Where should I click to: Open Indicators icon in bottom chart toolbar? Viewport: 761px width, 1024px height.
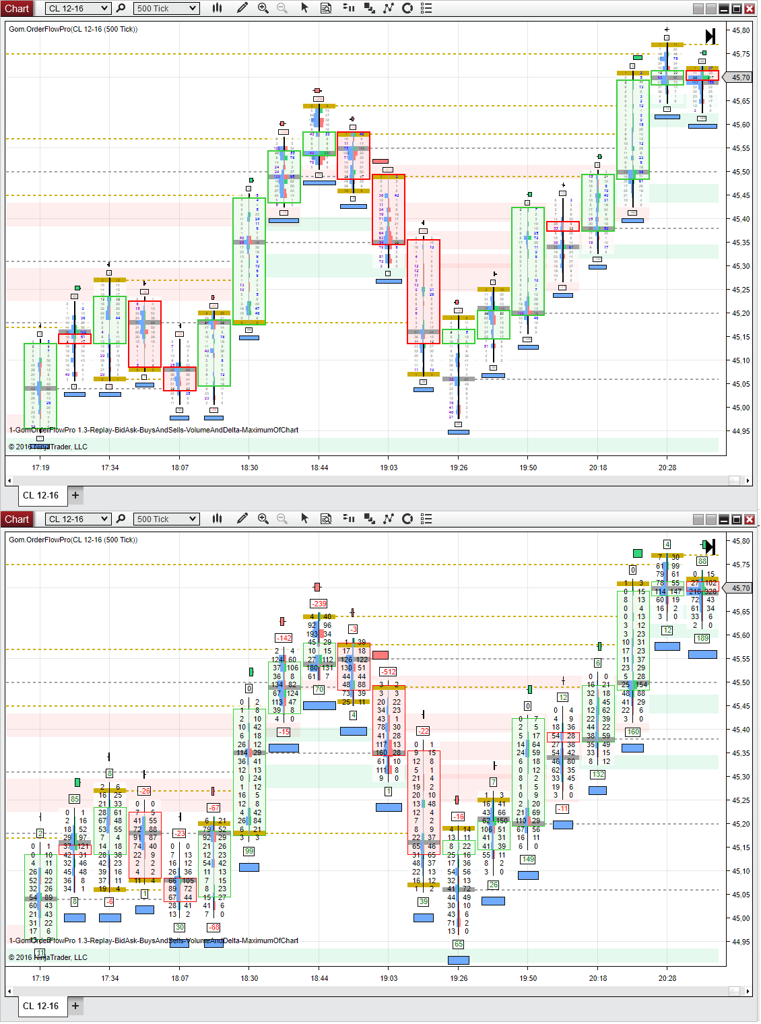(389, 519)
